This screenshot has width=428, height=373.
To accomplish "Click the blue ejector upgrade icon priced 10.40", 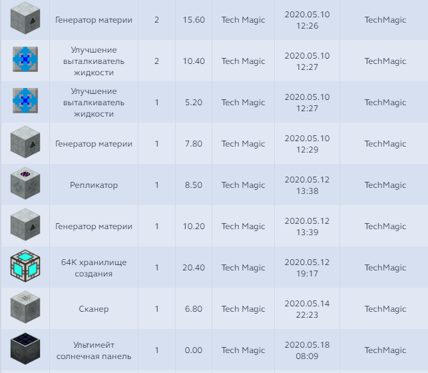I will pos(25,59).
